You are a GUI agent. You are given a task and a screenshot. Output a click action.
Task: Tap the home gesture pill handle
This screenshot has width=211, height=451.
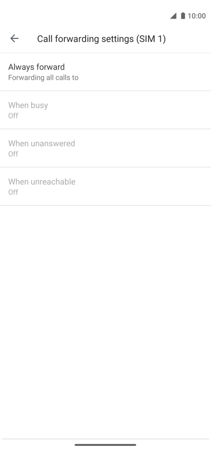[105, 444]
